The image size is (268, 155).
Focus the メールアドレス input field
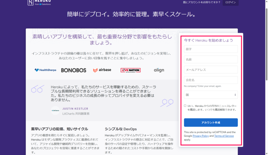211,70
